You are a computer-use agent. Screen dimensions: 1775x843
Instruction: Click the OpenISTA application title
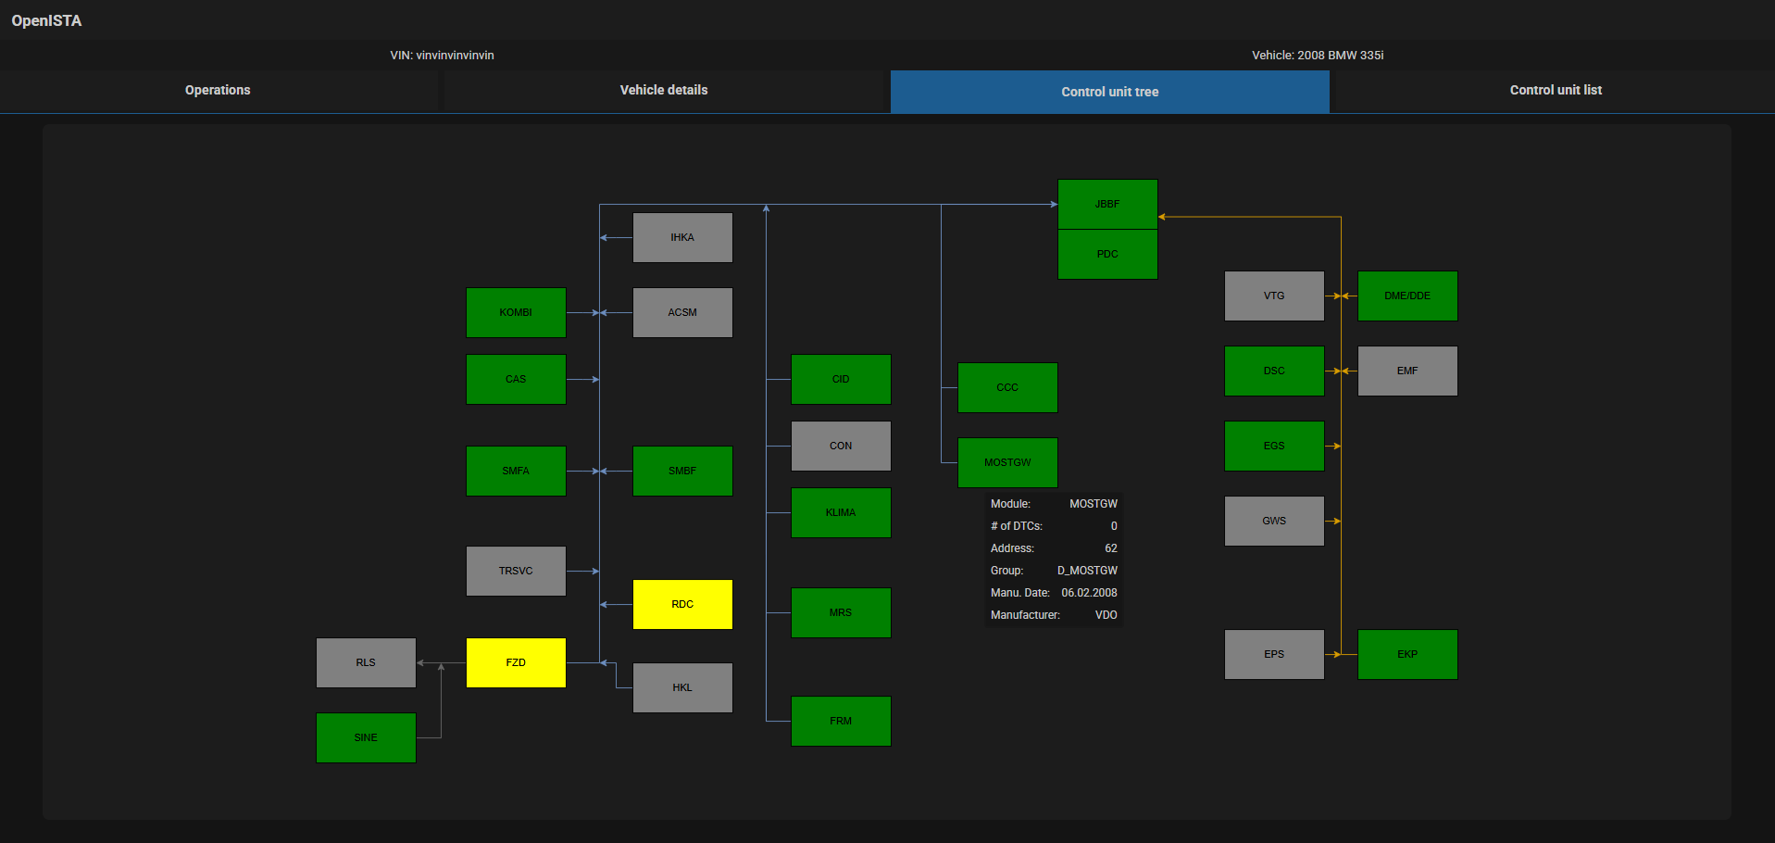click(x=46, y=20)
